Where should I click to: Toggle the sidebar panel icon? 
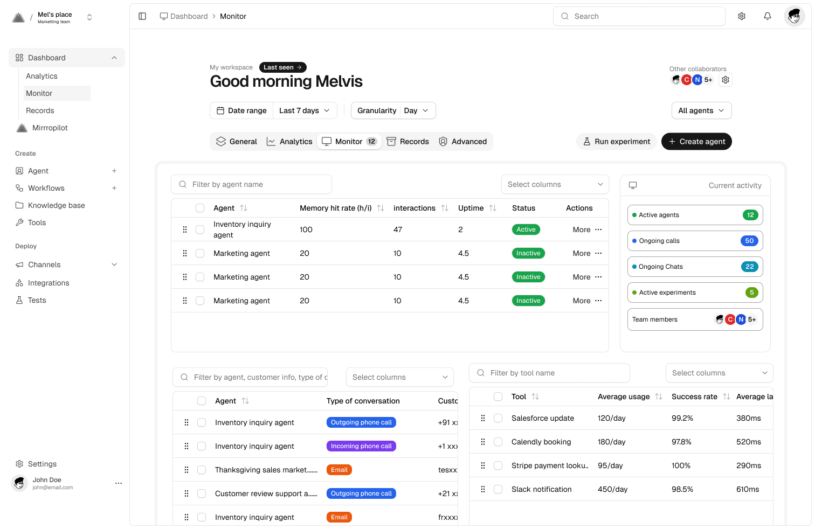click(x=142, y=16)
